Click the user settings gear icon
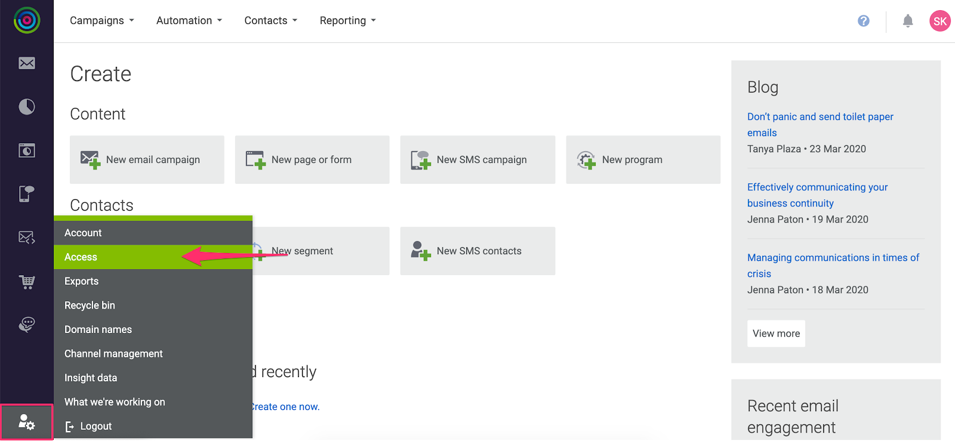Viewport: 955px width, 444px height. click(x=27, y=423)
